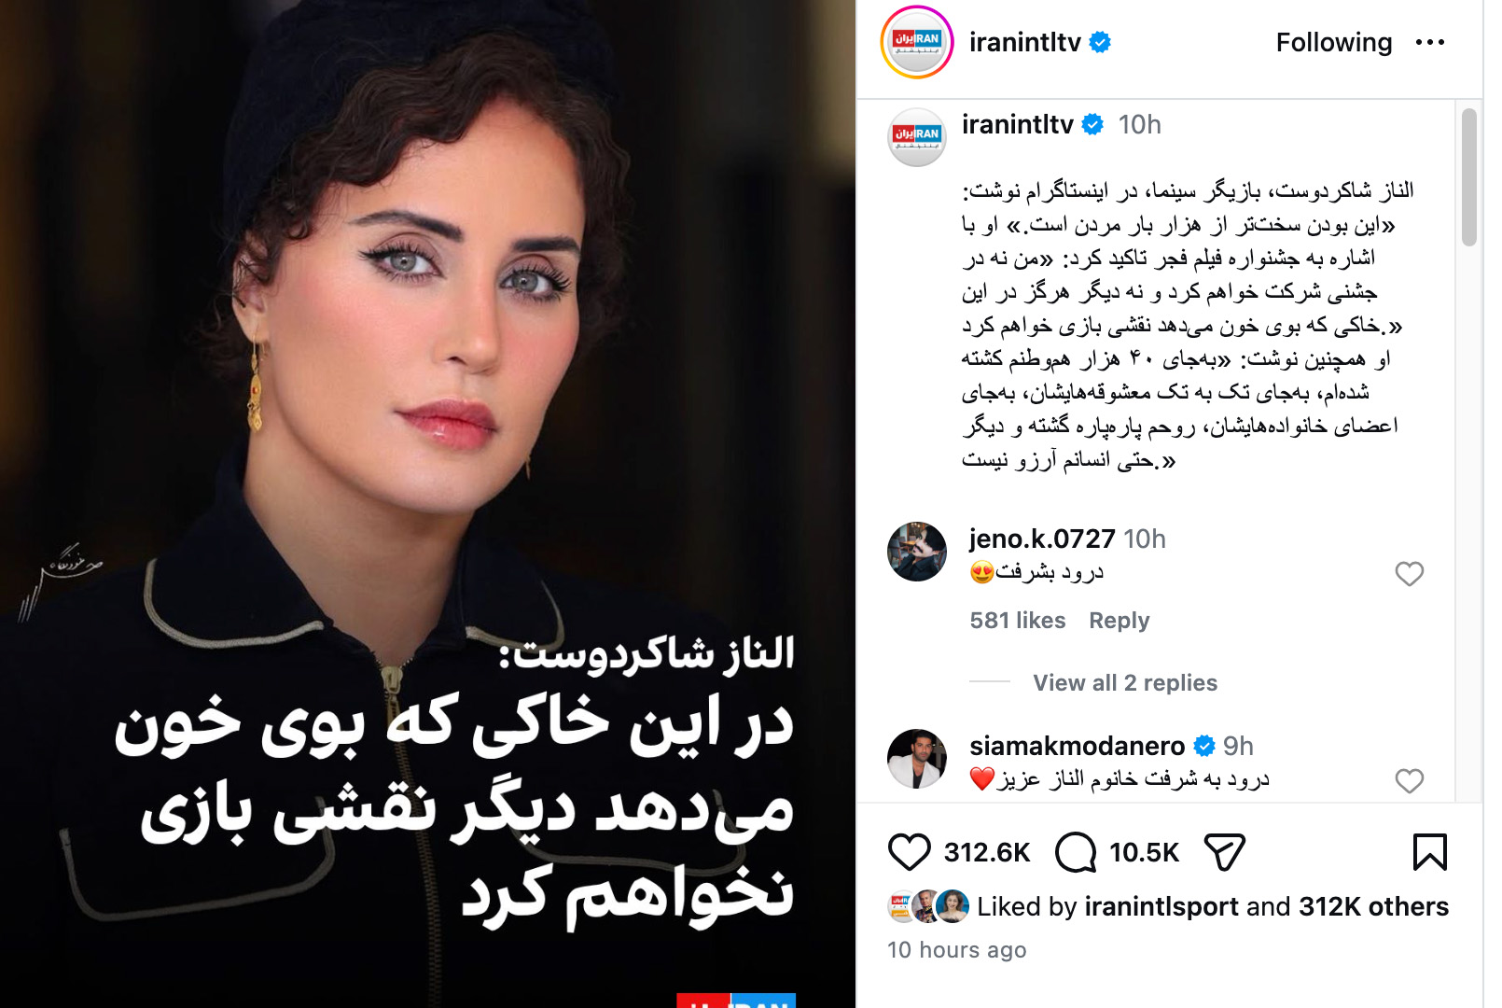Click verified badge next to header iranintltv

click(x=1100, y=42)
